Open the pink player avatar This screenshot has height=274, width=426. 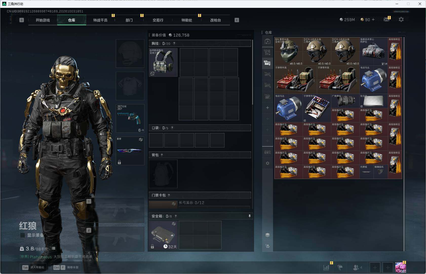point(401,267)
